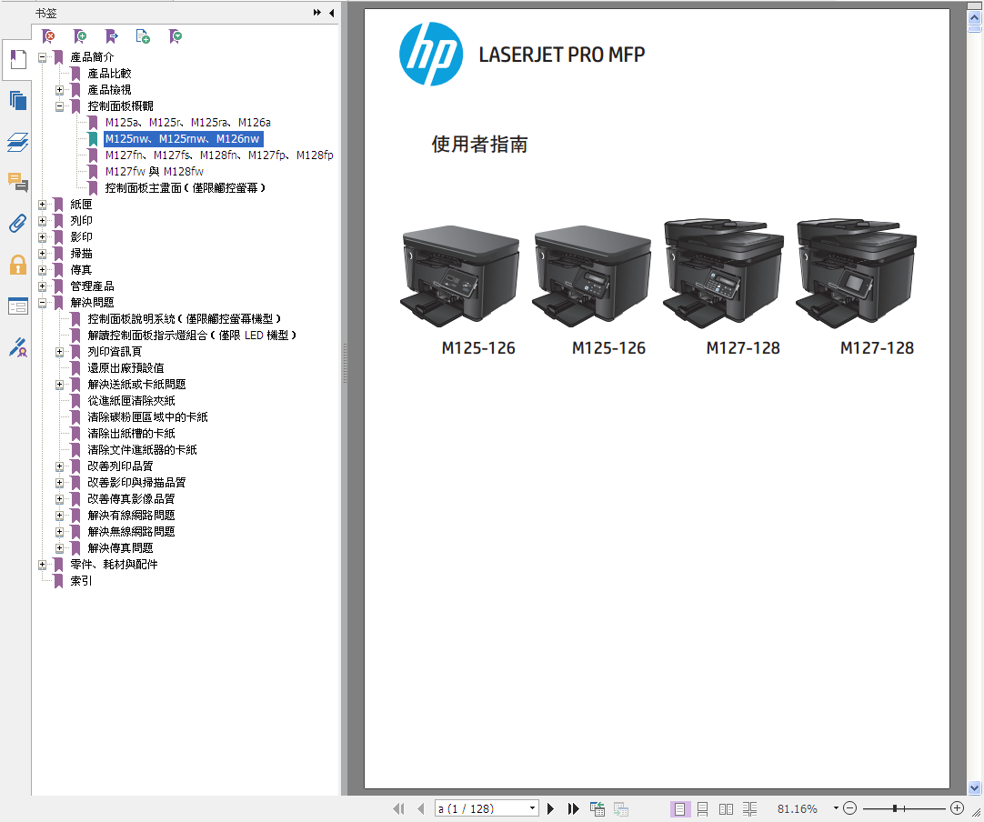The height and width of the screenshot is (822, 984).
Task: Open the 清除碳粉匣區域中的卡紙 bookmark
Action: click(147, 416)
